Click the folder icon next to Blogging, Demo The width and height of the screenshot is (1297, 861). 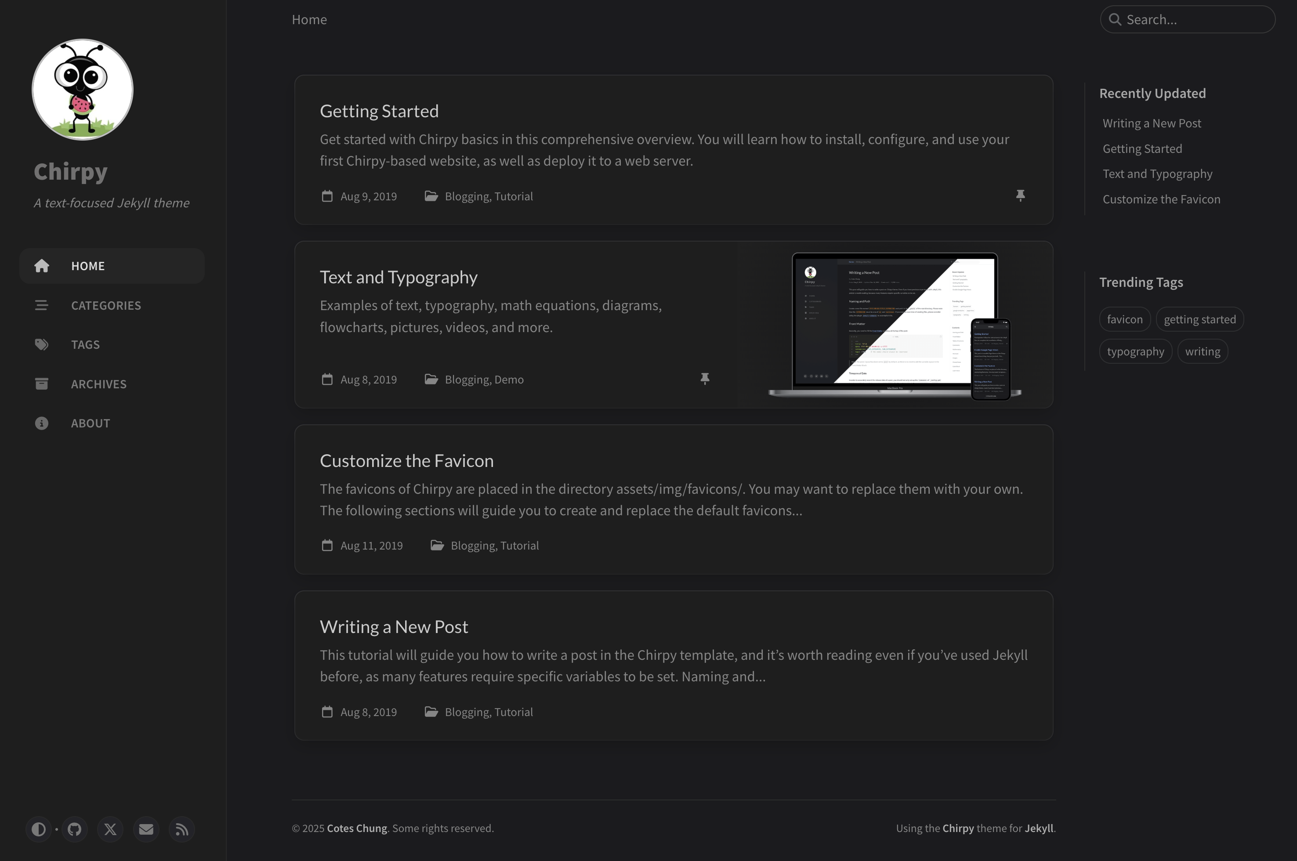click(431, 379)
